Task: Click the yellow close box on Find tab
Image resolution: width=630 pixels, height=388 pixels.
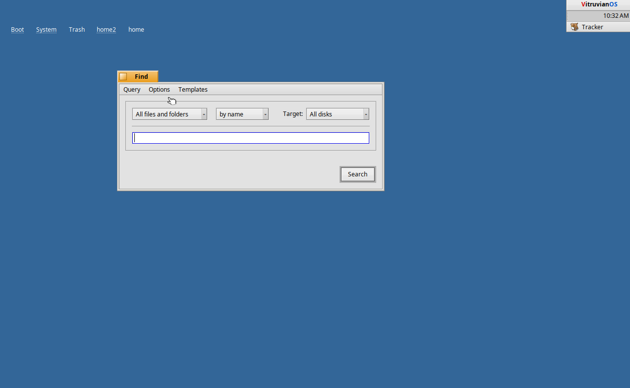Action: tap(123, 77)
